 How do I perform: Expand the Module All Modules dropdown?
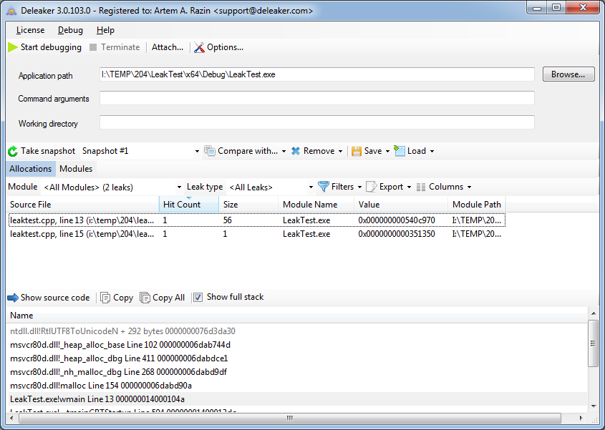(179, 186)
